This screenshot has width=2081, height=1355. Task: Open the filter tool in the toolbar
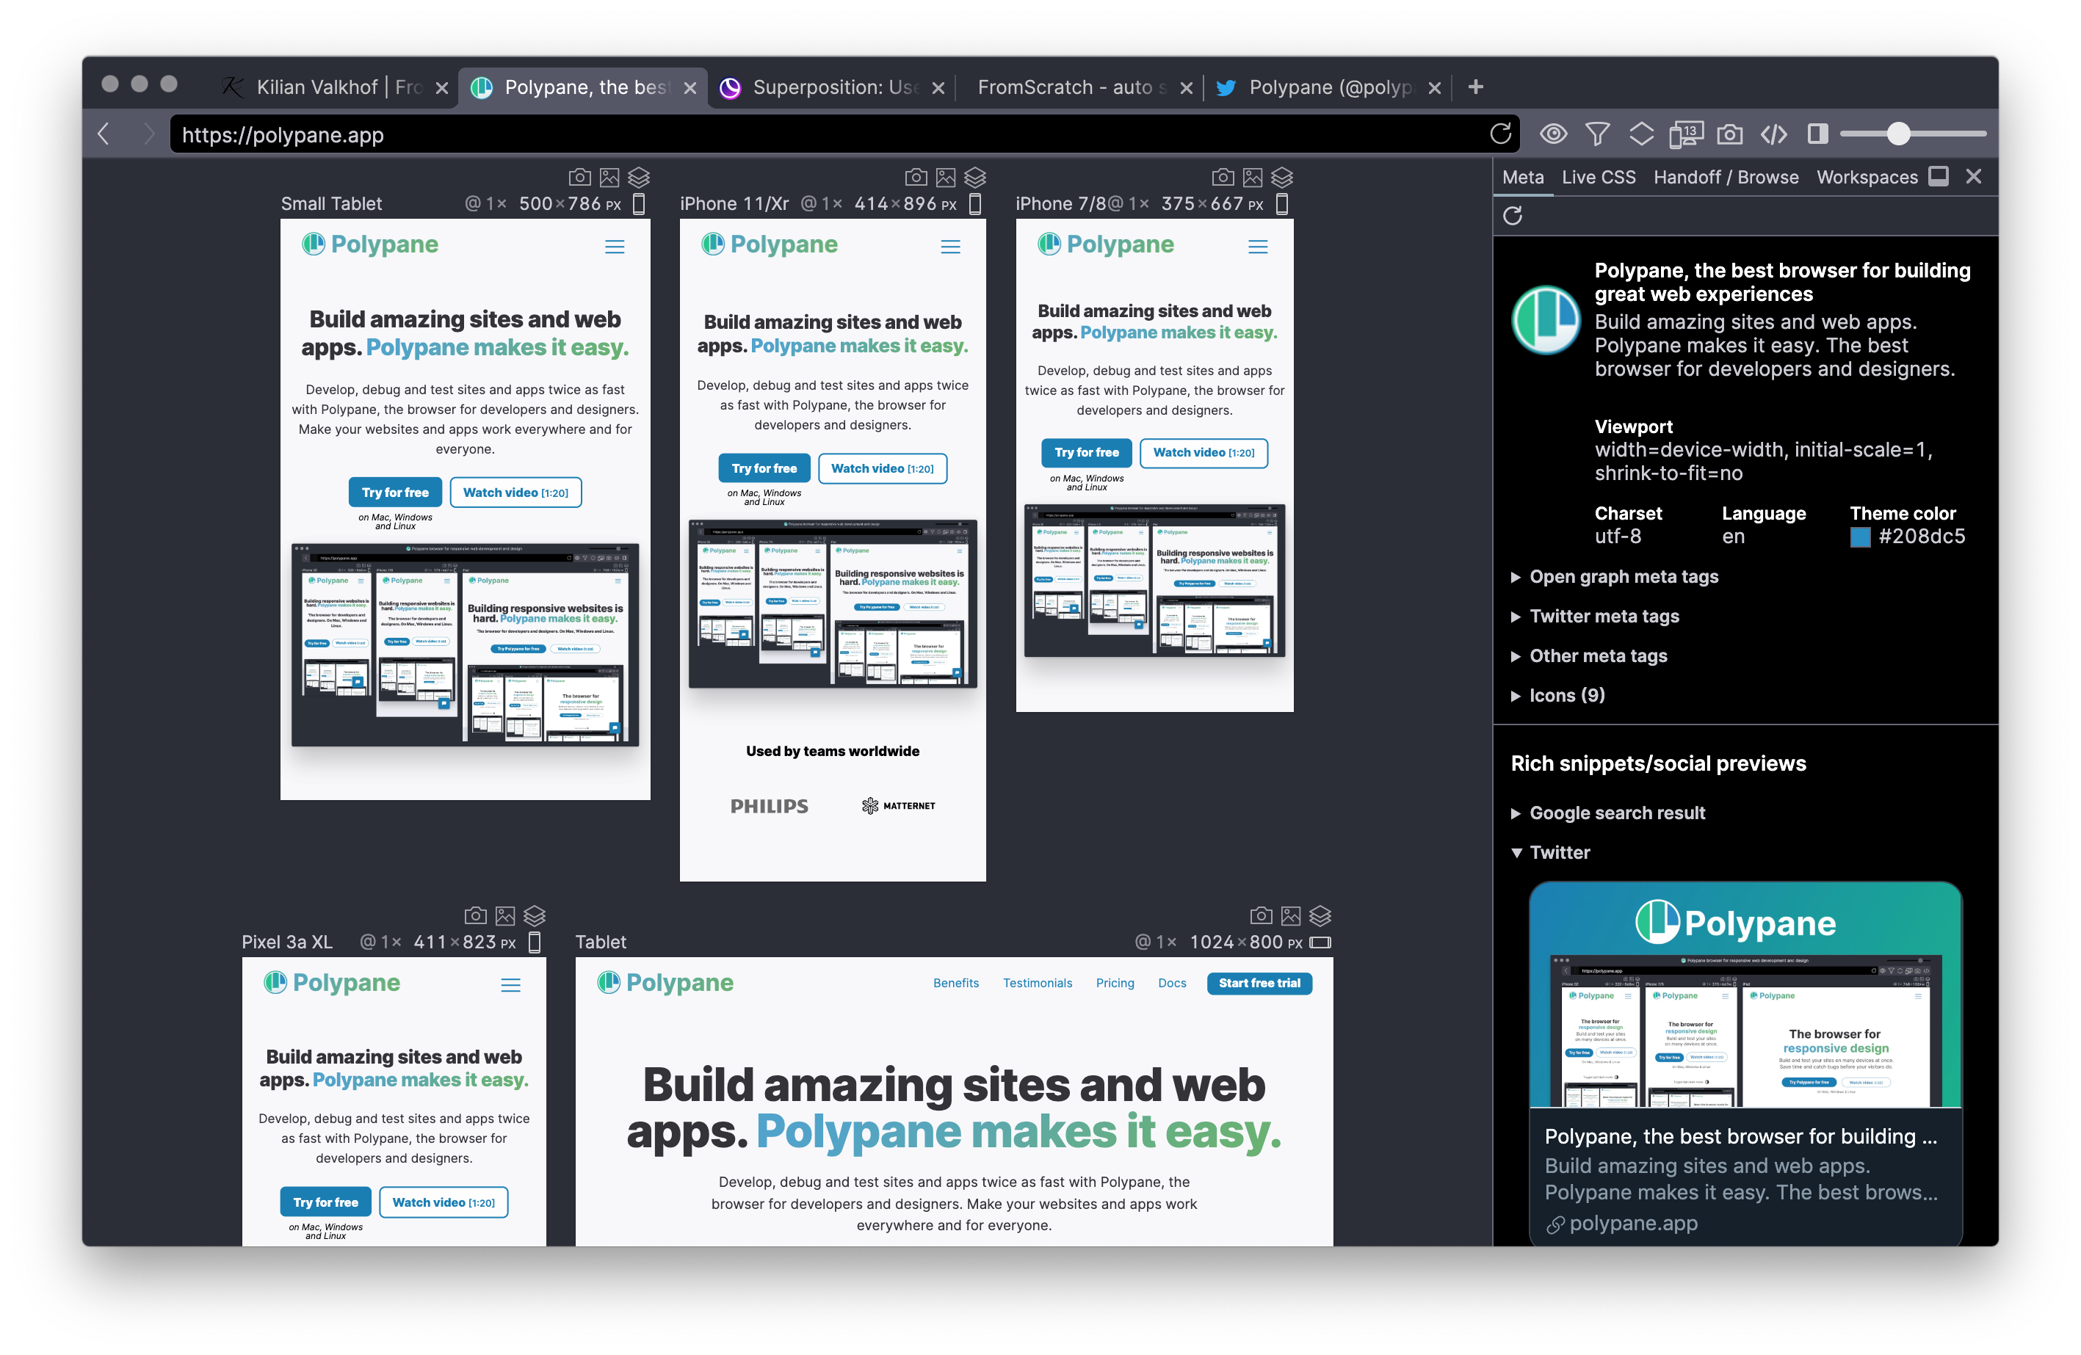pos(1598,134)
